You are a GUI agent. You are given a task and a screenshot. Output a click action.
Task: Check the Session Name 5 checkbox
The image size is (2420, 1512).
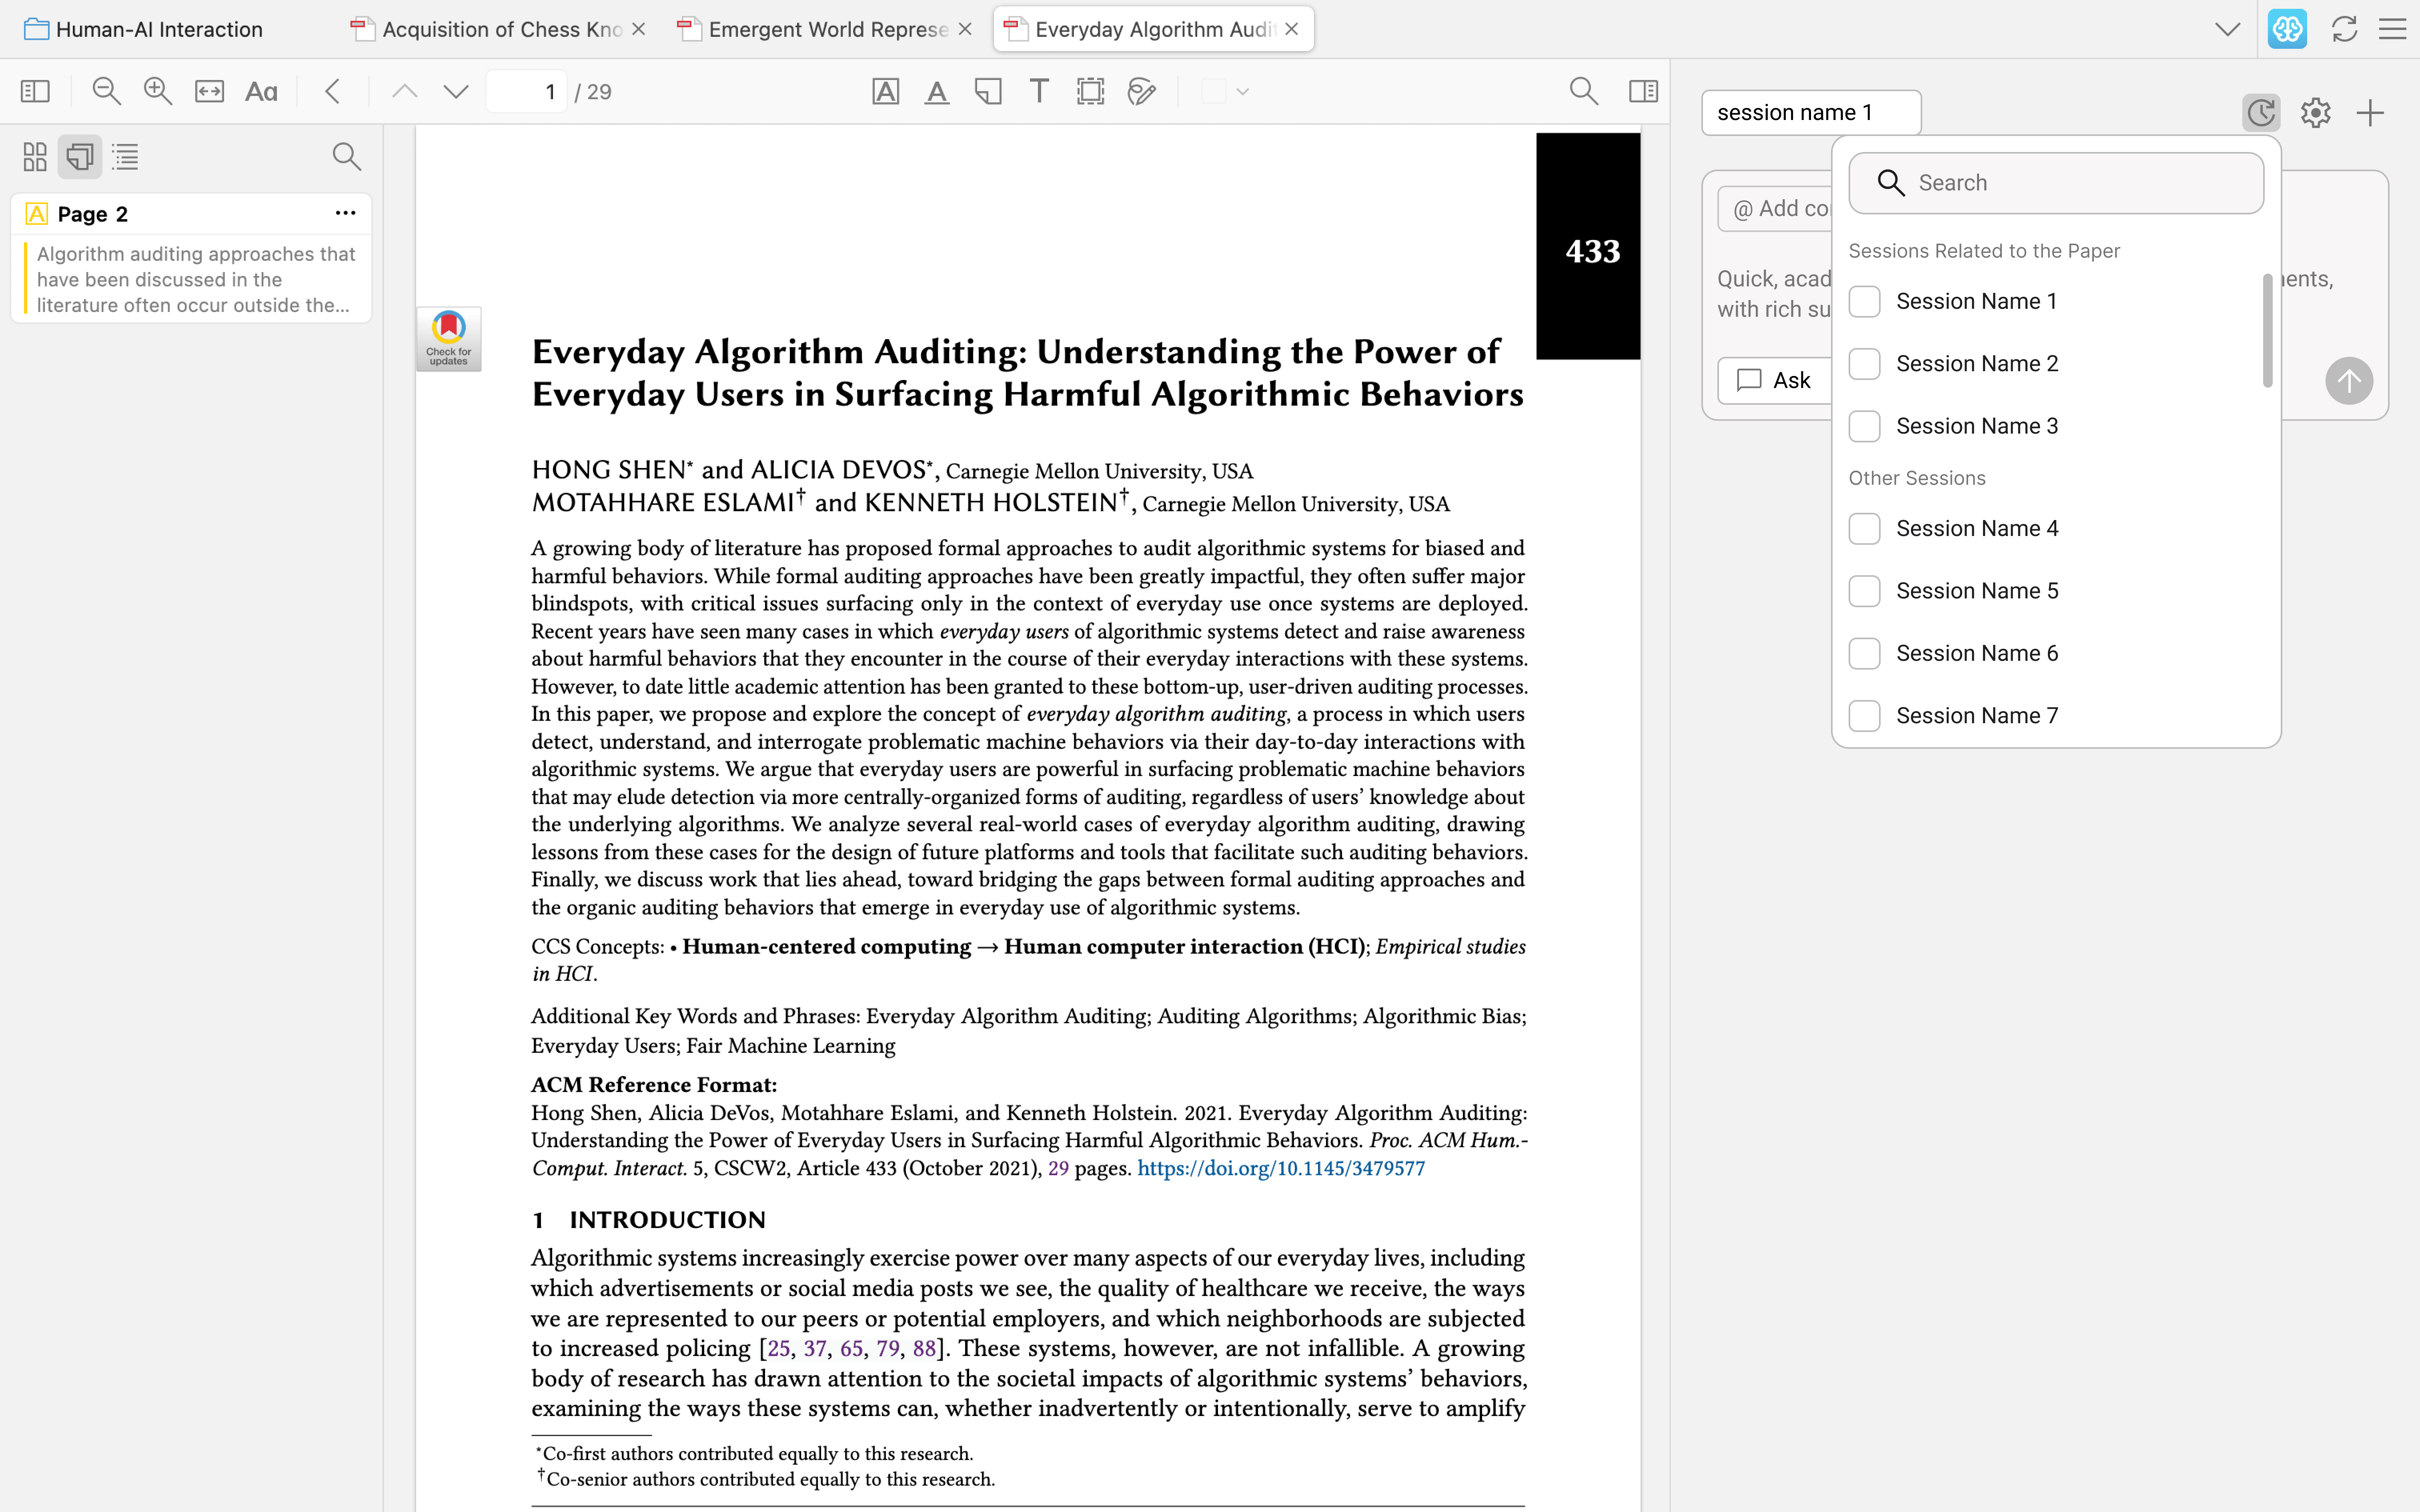tap(1864, 591)
